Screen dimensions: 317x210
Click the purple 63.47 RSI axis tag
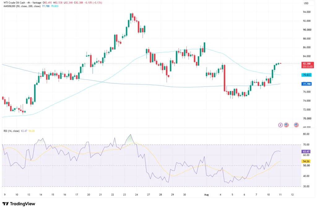click(x=306, y=151)
